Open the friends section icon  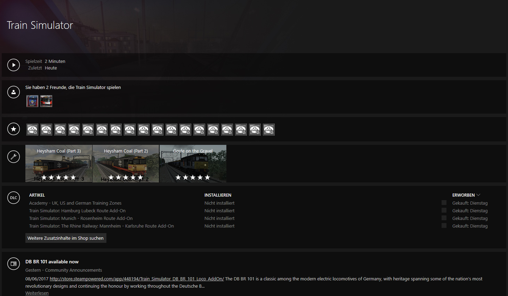click(x=14, y=92)
